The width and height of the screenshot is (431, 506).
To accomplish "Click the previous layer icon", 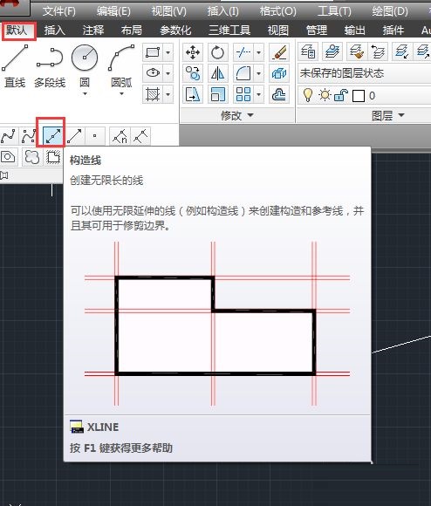I will tap(378, 51).
